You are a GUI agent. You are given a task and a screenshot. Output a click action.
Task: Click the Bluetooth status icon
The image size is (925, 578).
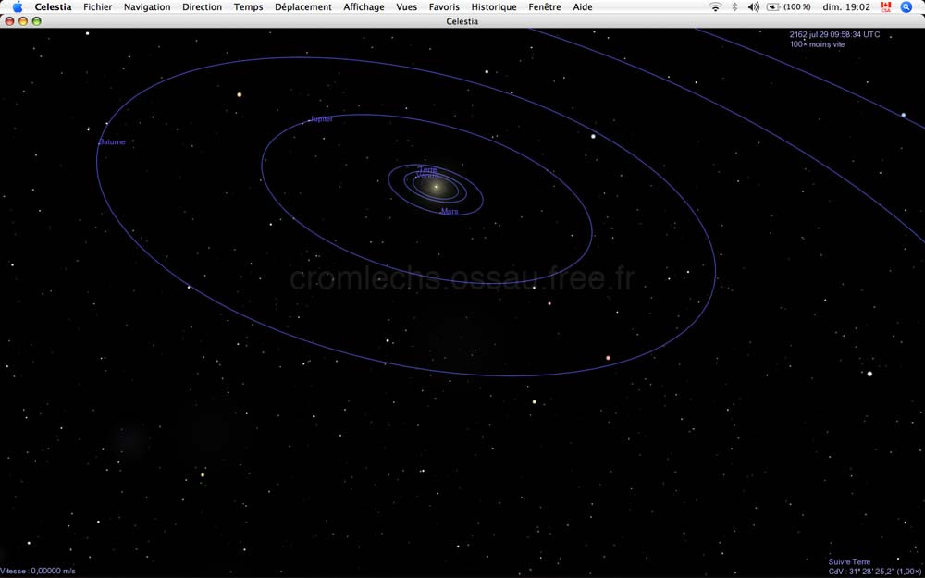[734, 7]
